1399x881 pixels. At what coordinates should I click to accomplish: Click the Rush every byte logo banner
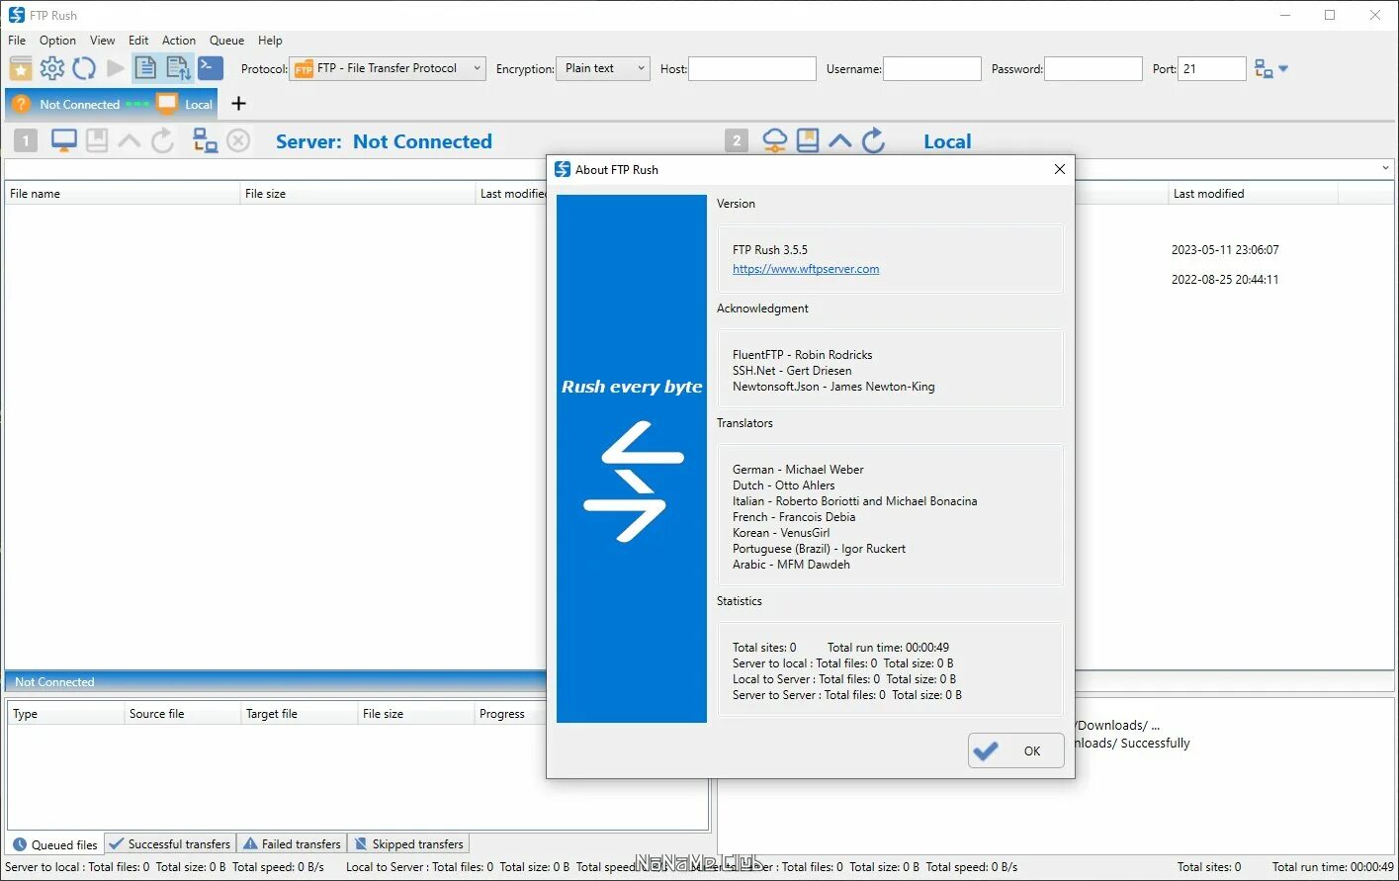coord(632,459)
